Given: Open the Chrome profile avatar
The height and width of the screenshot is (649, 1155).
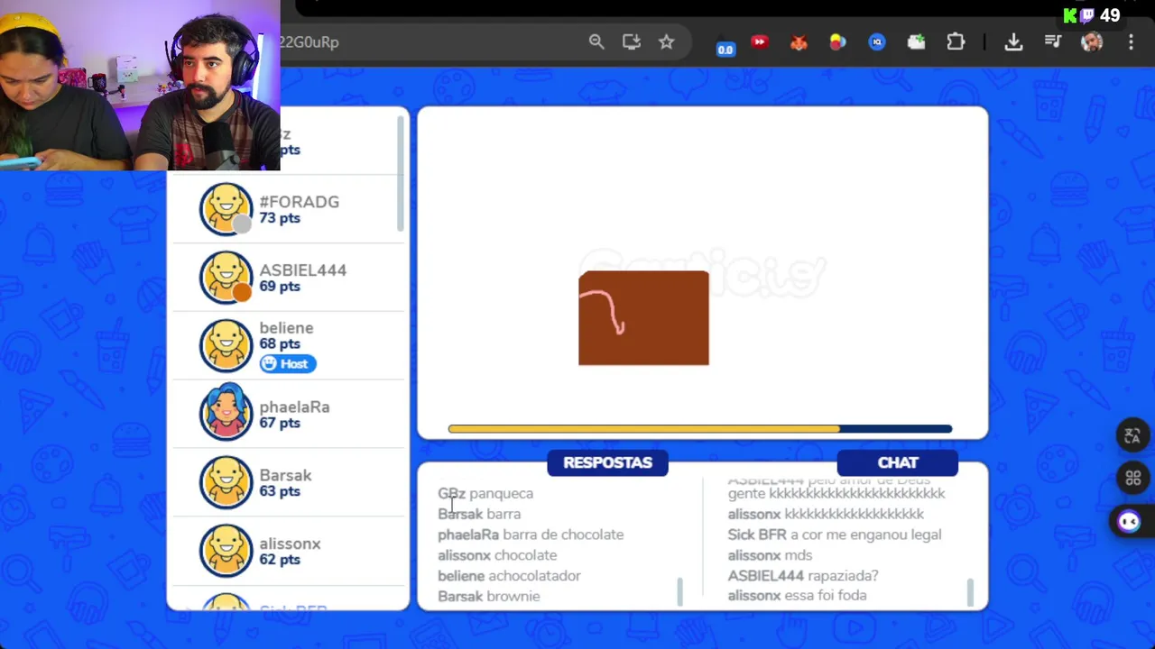Looking at the screenshot, I should (x=1092, y=41).
